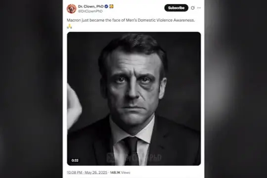Click the praying hands emoji
The image size is (267, 178).
click(69, 26)
